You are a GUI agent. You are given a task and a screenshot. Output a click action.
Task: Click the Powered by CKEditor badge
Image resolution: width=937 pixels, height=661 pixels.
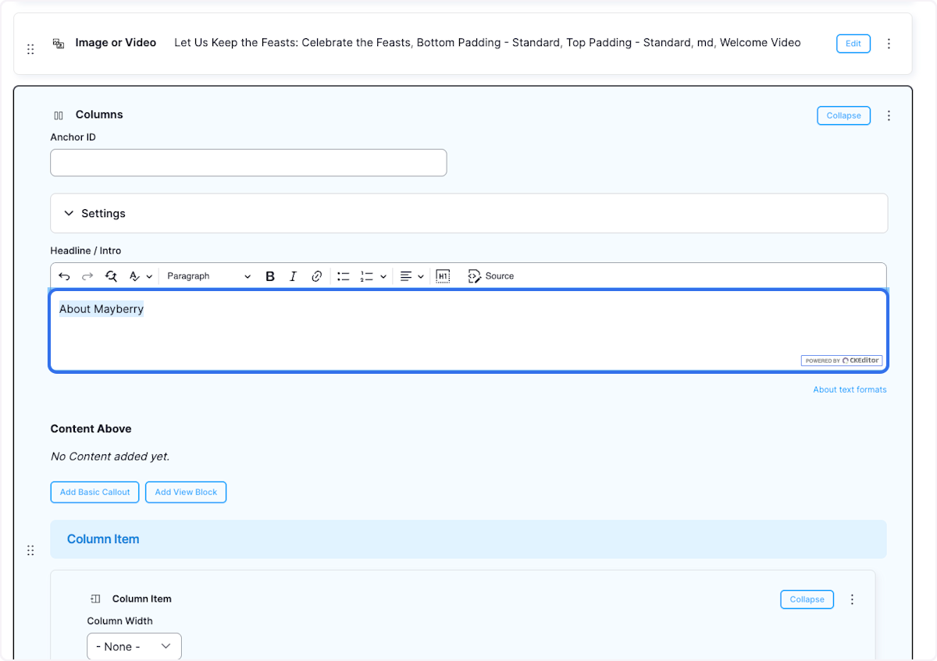tap(842, 361)
